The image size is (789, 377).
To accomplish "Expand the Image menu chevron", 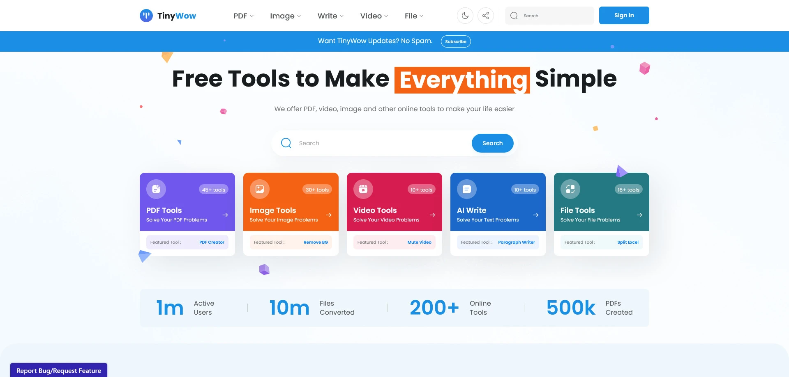I will tap(299, 16).
